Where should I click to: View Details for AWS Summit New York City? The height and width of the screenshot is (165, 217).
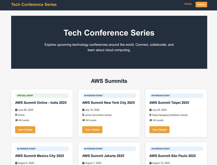(x=92, y=130)
